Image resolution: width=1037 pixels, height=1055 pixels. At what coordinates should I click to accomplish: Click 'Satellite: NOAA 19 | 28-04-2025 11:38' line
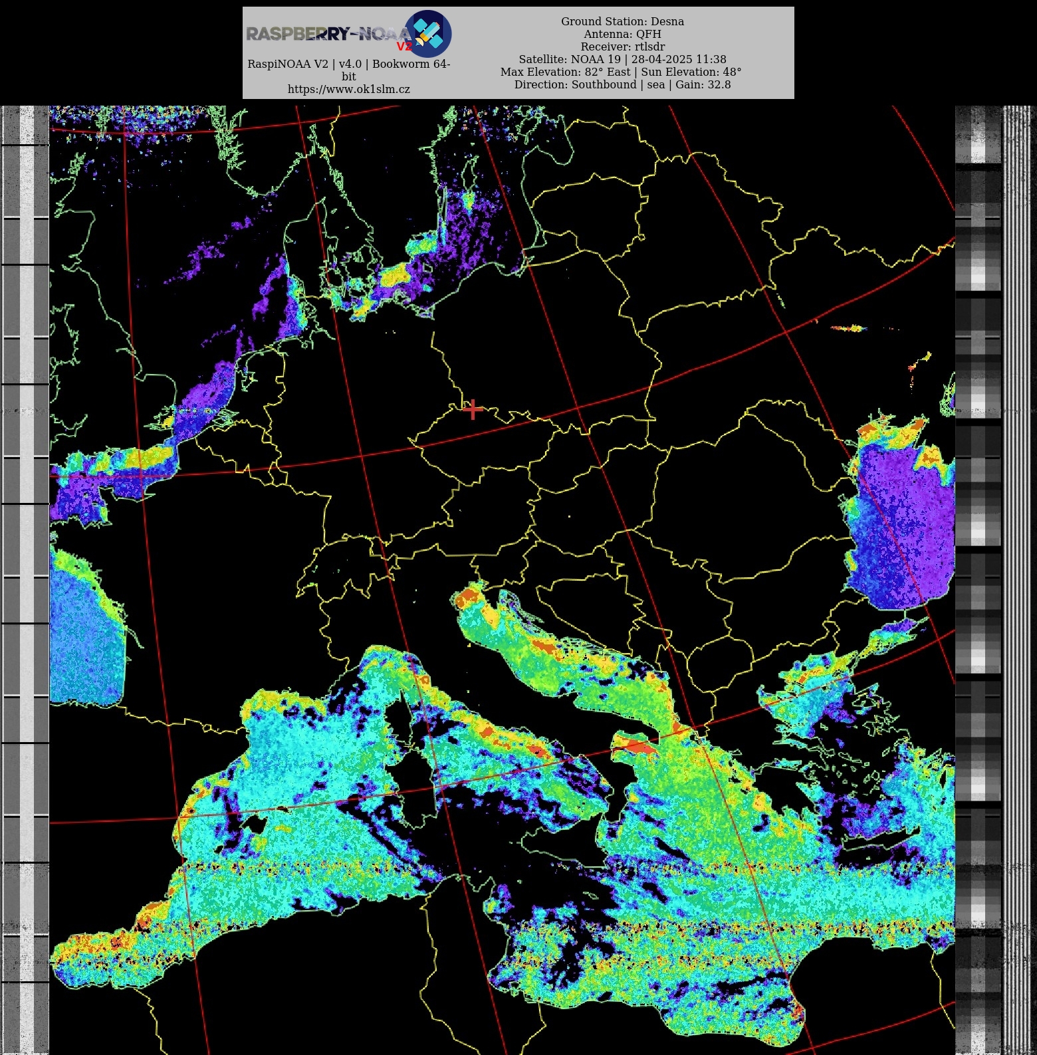[622, 59]
